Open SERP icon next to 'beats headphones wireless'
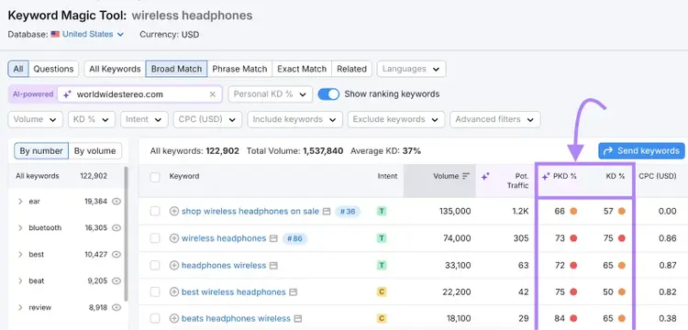688x330 pixels. [x=298, y=319]
